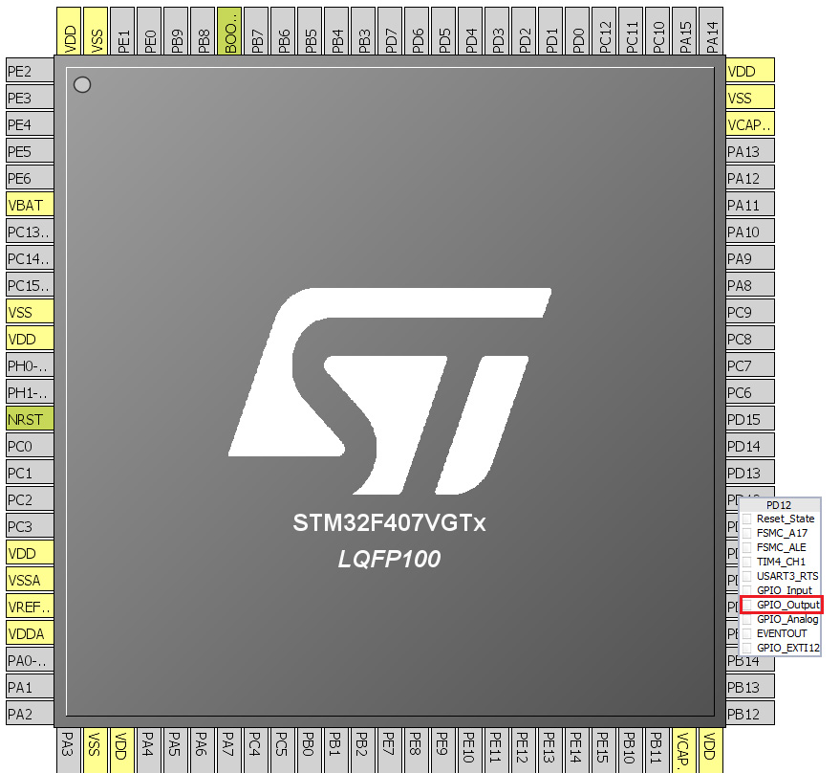Viewport: 840px width, 773px height.
Task: Choose GPIO_Analog mode for PD12
Action: [786, 619]
